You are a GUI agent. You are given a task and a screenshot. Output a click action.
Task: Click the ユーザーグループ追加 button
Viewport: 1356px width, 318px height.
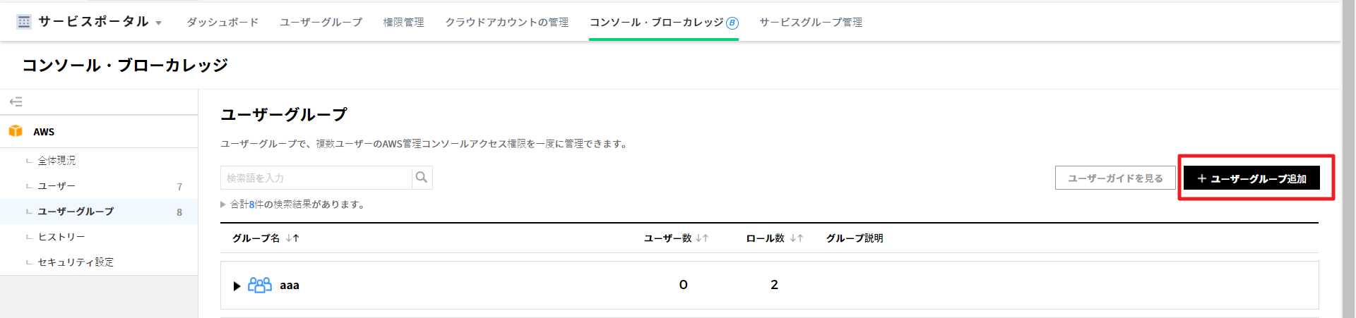coord(1251,178)
